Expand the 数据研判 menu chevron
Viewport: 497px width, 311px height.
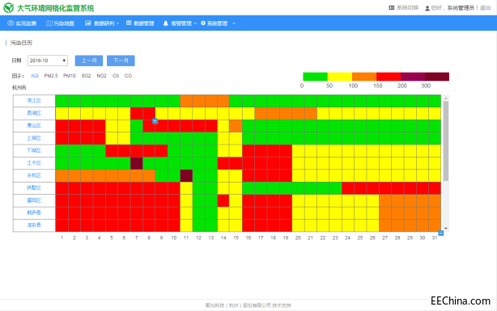pos(118,23)
